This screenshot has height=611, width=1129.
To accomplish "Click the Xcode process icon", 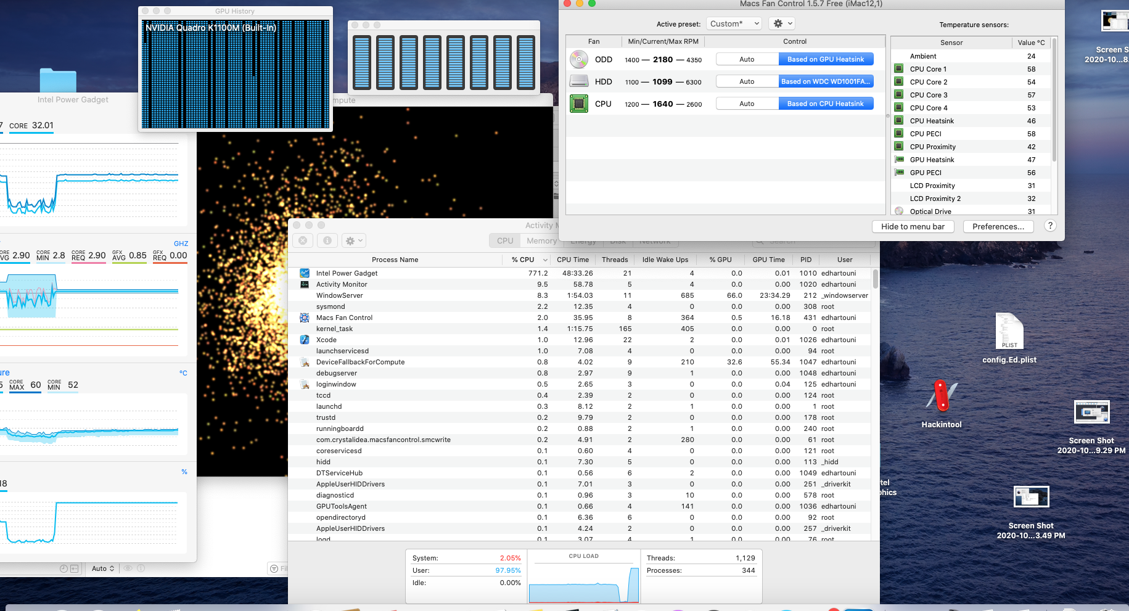I will (305, 340).
